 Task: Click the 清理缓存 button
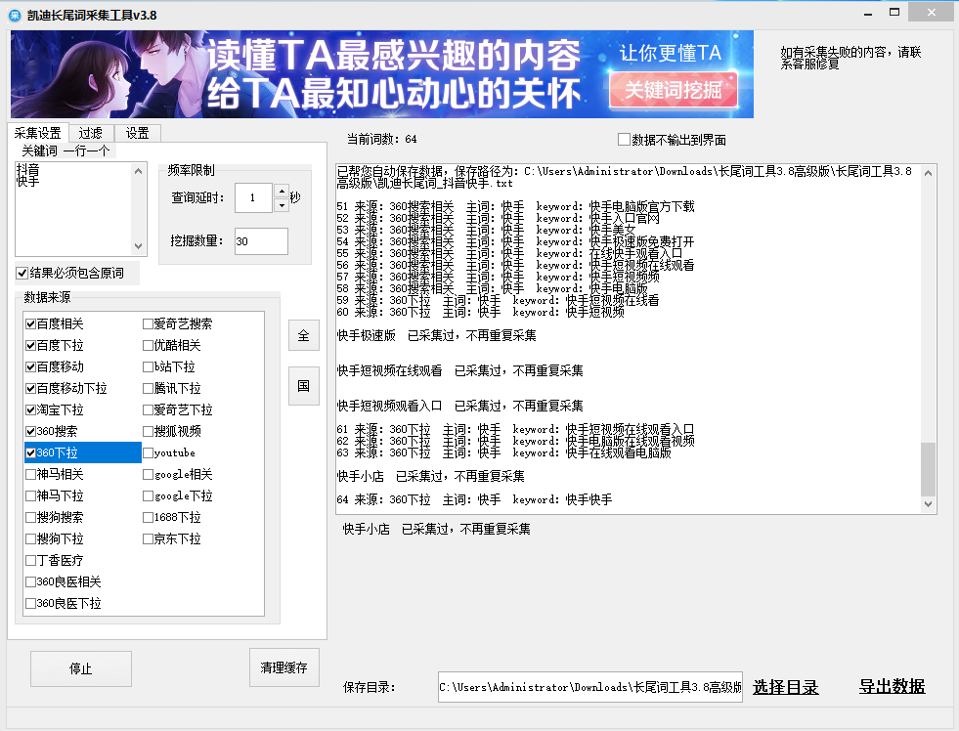pos(283,668)
